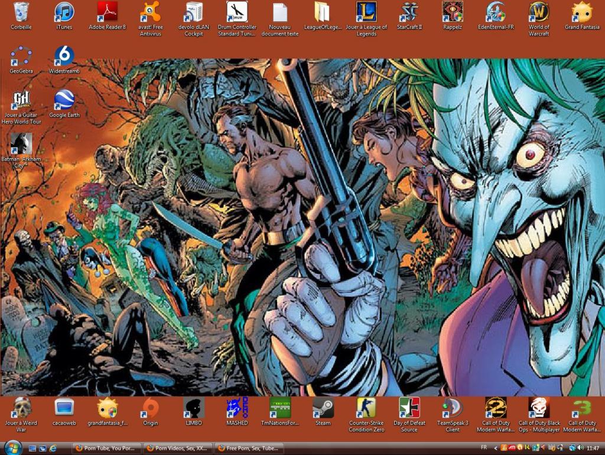Select Call of Duty Modern Warfare 3 icon
The width and height of the screenshot is (605, 455).
582,415
